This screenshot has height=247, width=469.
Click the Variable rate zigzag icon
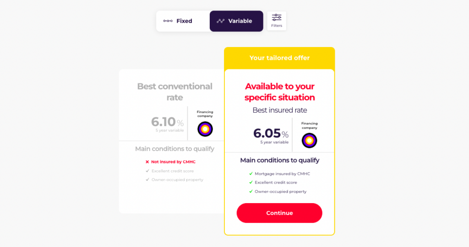coord(221,21)
